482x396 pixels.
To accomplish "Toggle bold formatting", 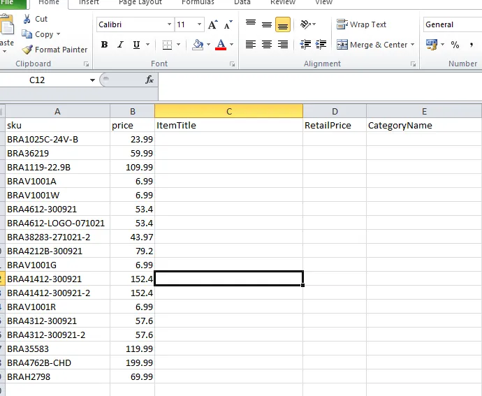I will click(x=105, y=45).
